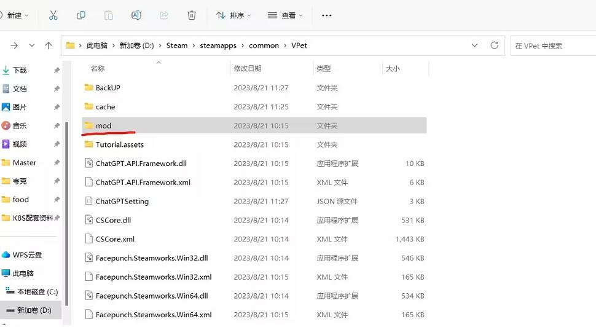Image resolution: width=596 pixels, height=327 pixels.
Task: Unpin food using its pin icon
Action: (x=57, y=200)
